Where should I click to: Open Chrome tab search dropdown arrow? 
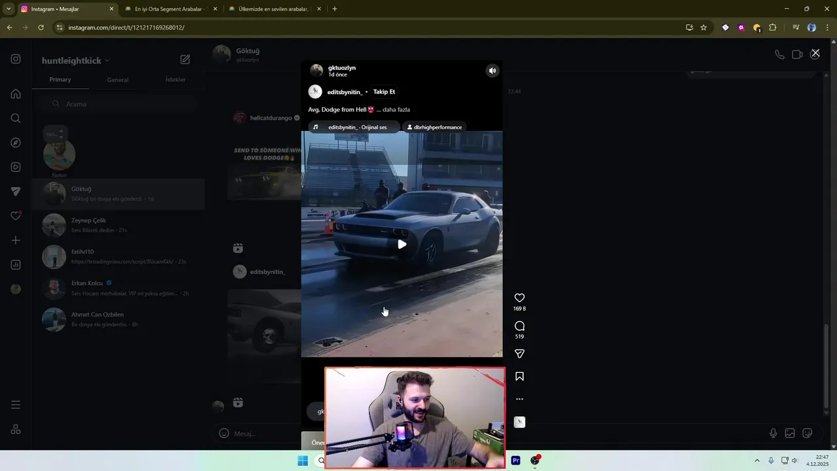click(9, 9)
